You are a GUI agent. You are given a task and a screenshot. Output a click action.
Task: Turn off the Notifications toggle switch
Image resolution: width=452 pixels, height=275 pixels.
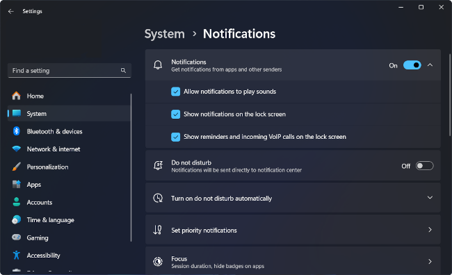pyautogui.click(x=412, y=65)
